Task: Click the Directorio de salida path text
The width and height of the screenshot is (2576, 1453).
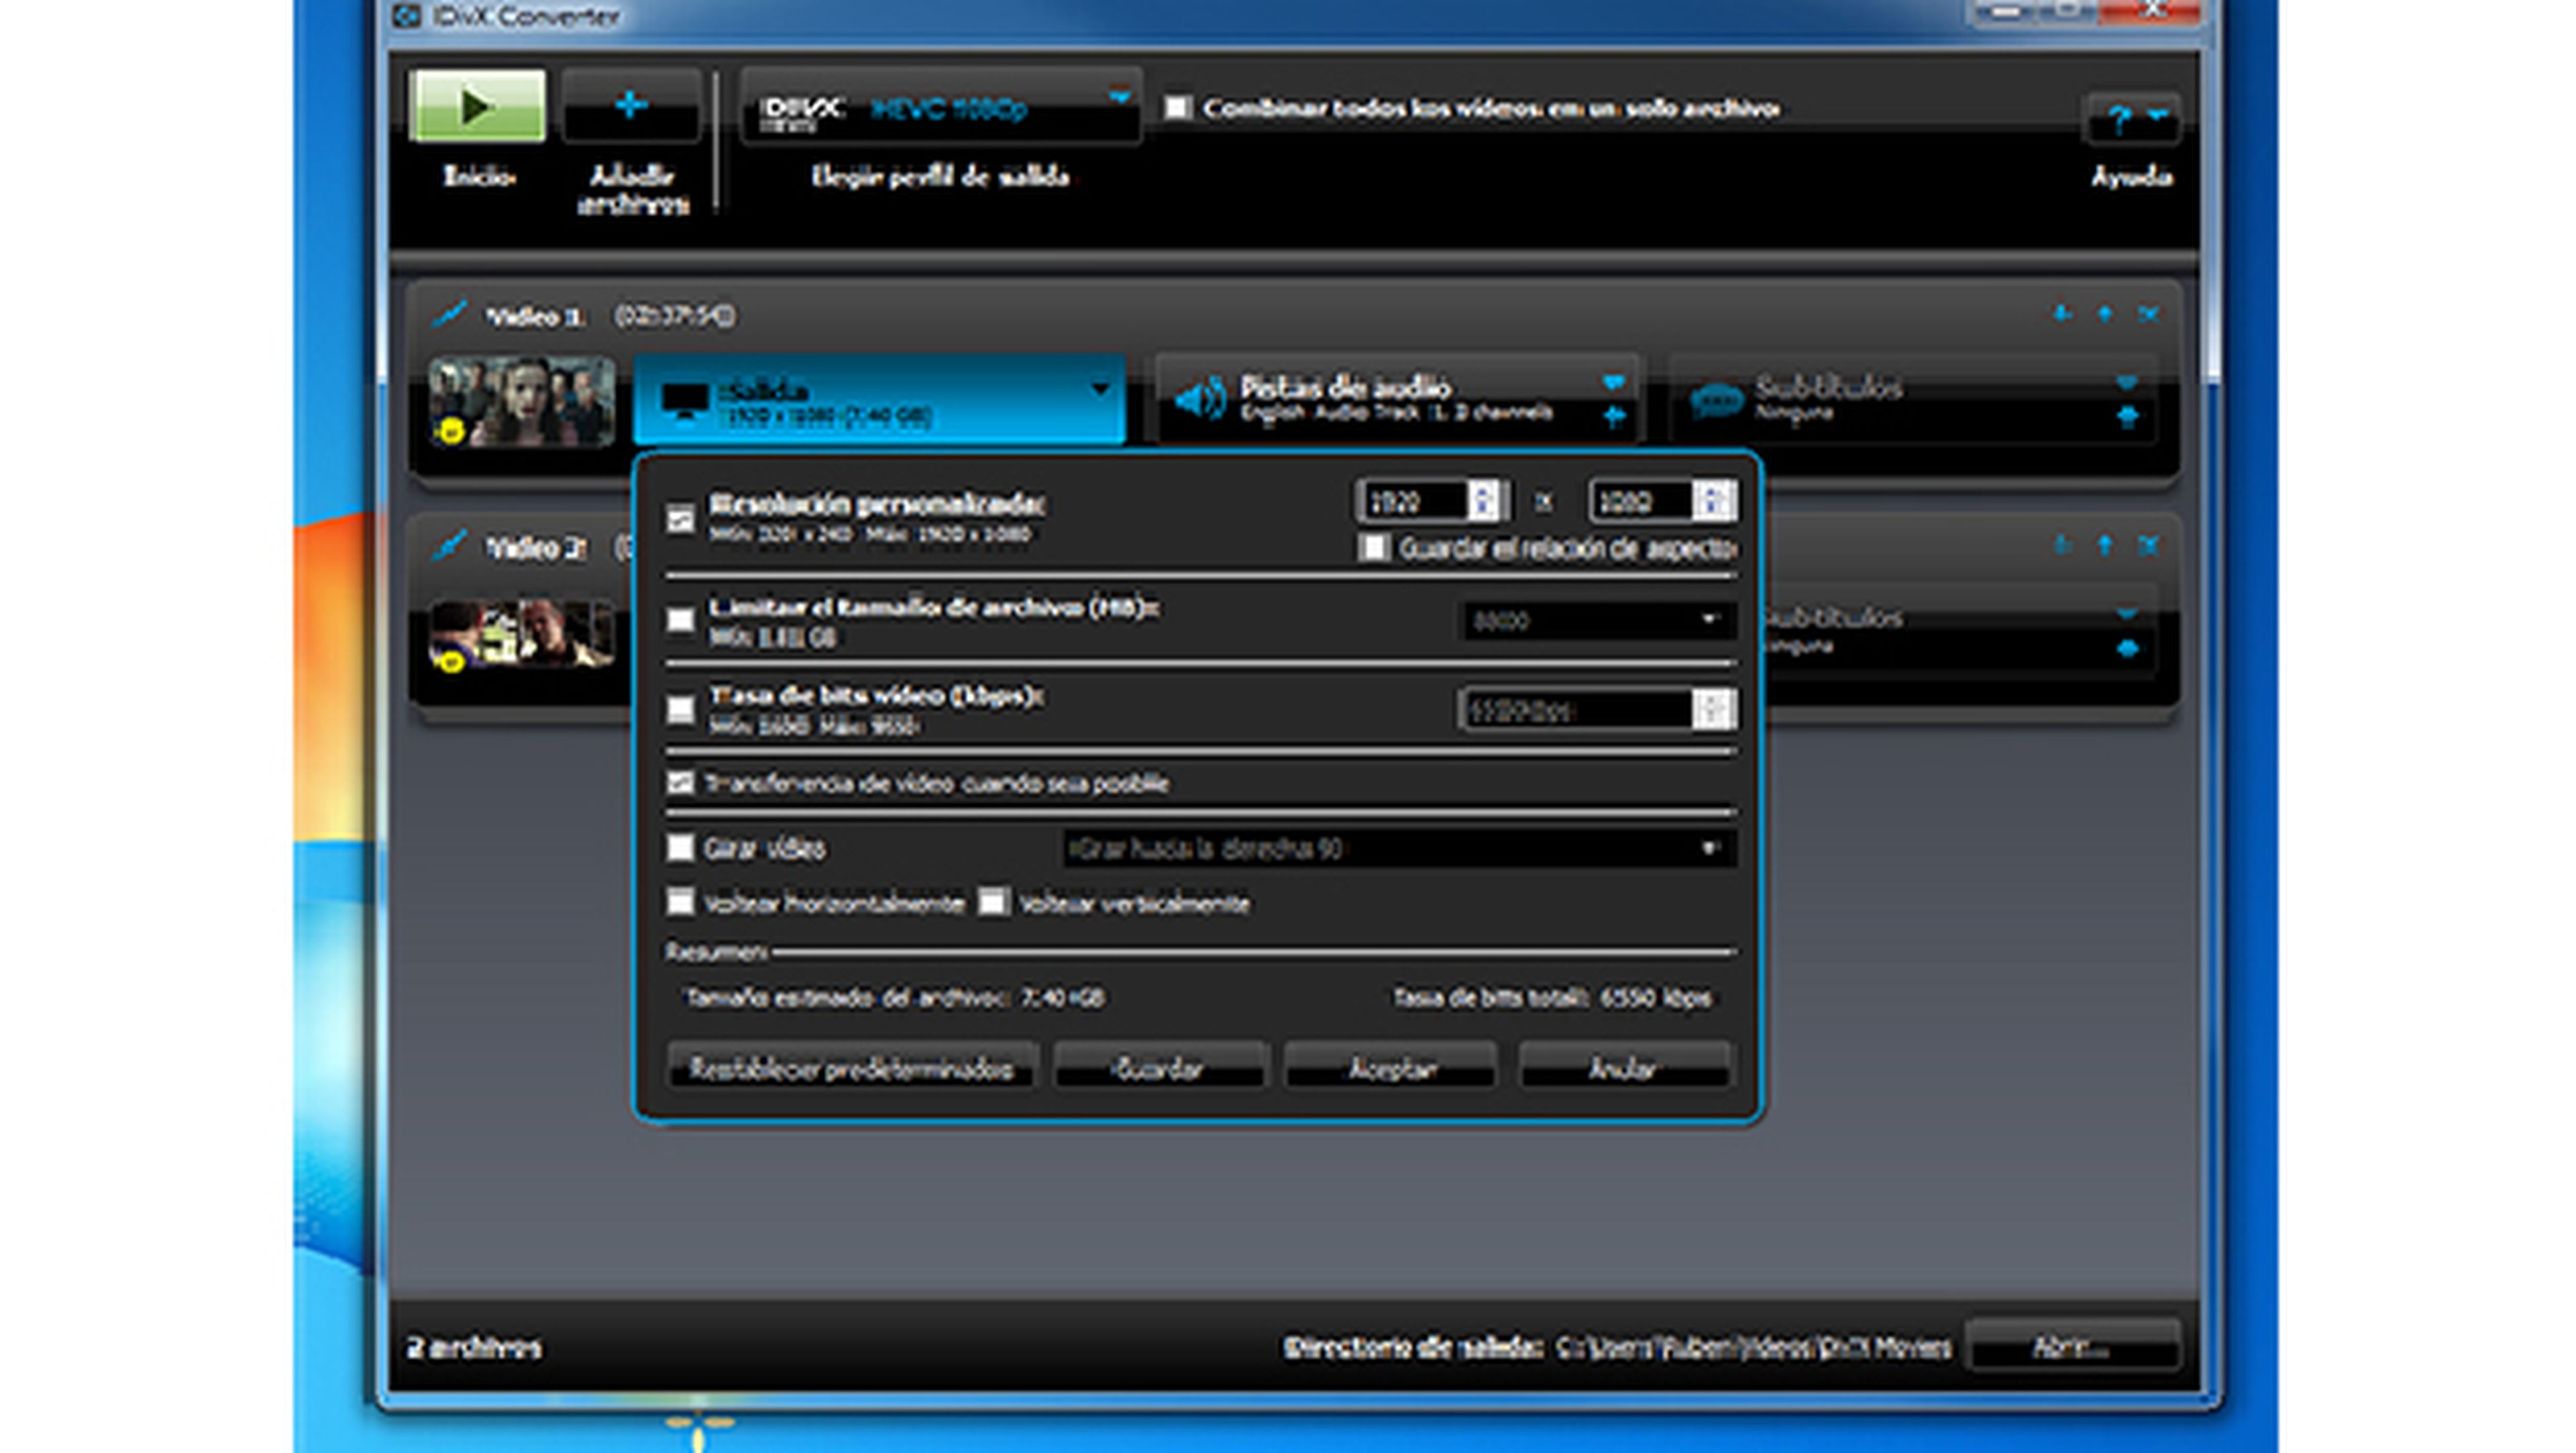Action: click(1753, 1347)
